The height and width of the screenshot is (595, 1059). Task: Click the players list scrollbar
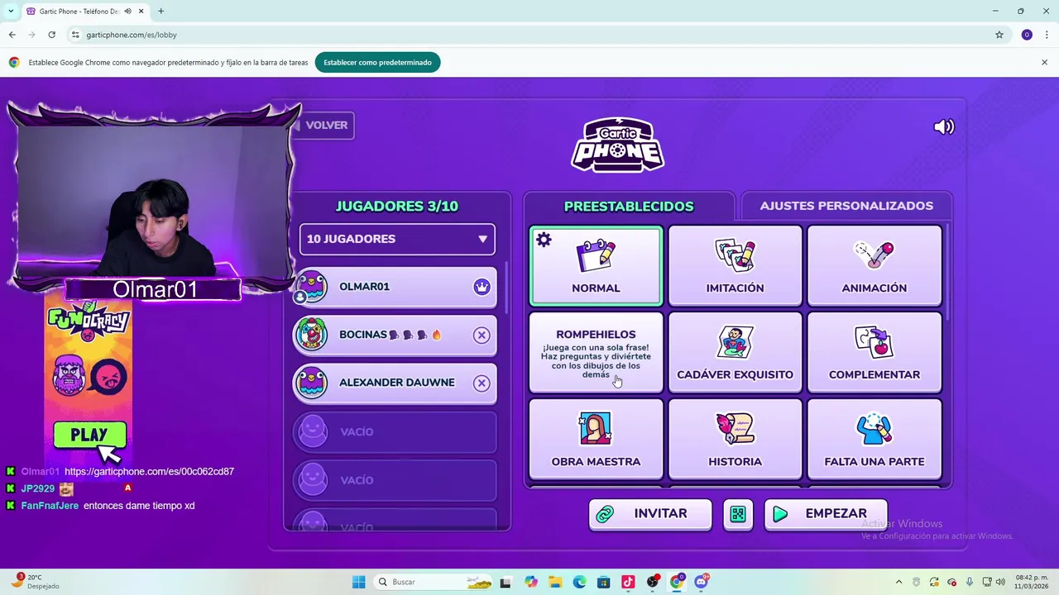[506, 289]
